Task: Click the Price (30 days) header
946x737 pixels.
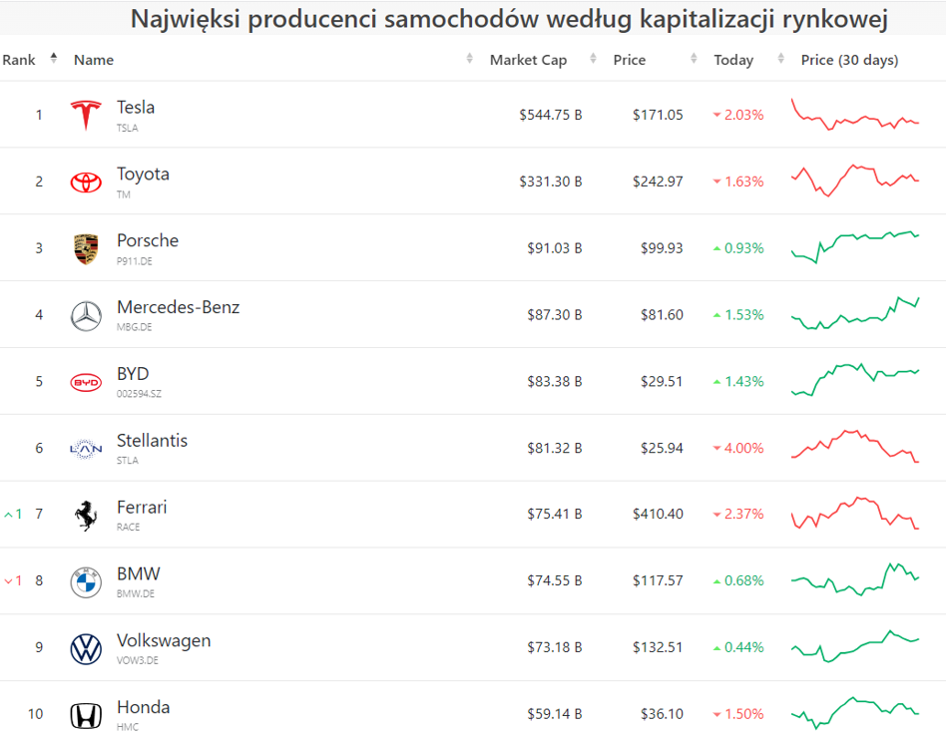Action: pyautogui.click(x=849, y=60)
